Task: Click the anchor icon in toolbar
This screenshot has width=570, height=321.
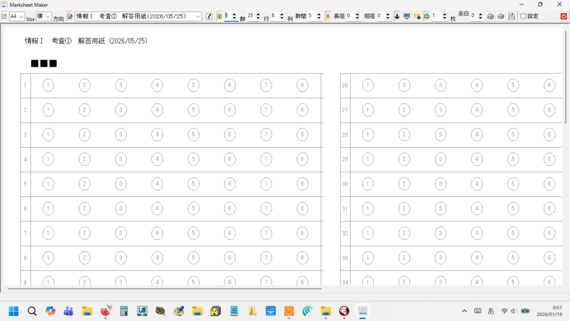Action: 397,16
